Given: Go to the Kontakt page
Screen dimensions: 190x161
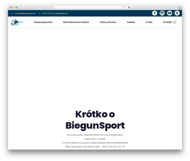Looking at the screenshot, I should (168, 22).
